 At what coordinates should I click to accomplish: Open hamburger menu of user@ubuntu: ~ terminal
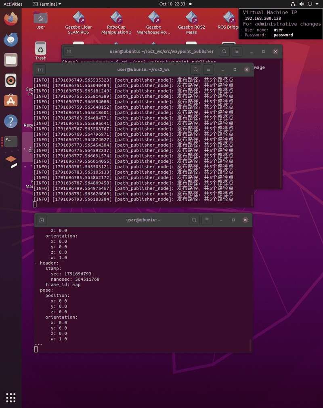[207, 220]
